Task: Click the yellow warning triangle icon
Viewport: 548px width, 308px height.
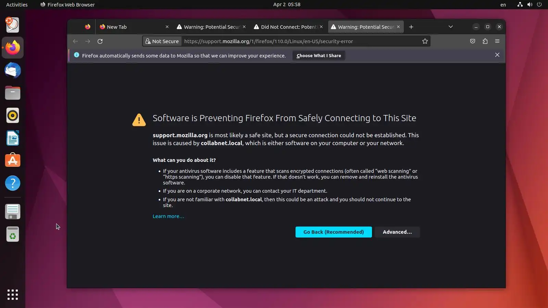Action: pyautogui.click(x=139, y=120)
